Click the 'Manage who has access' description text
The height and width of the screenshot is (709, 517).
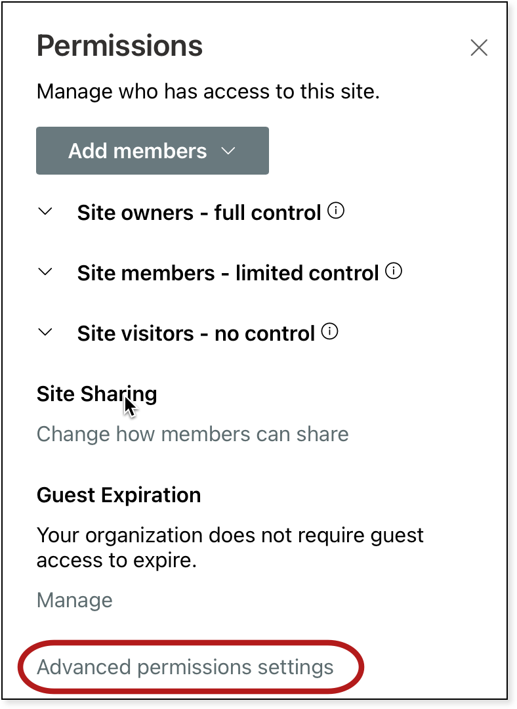click(208, 91)
